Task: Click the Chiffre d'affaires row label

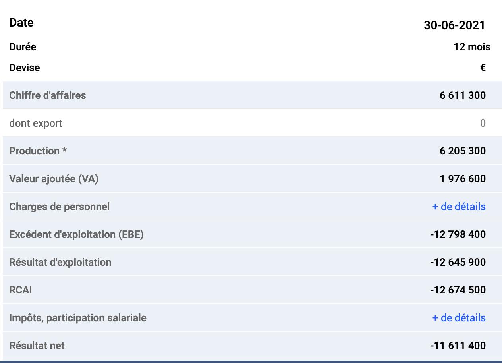Action: (47, 95)
